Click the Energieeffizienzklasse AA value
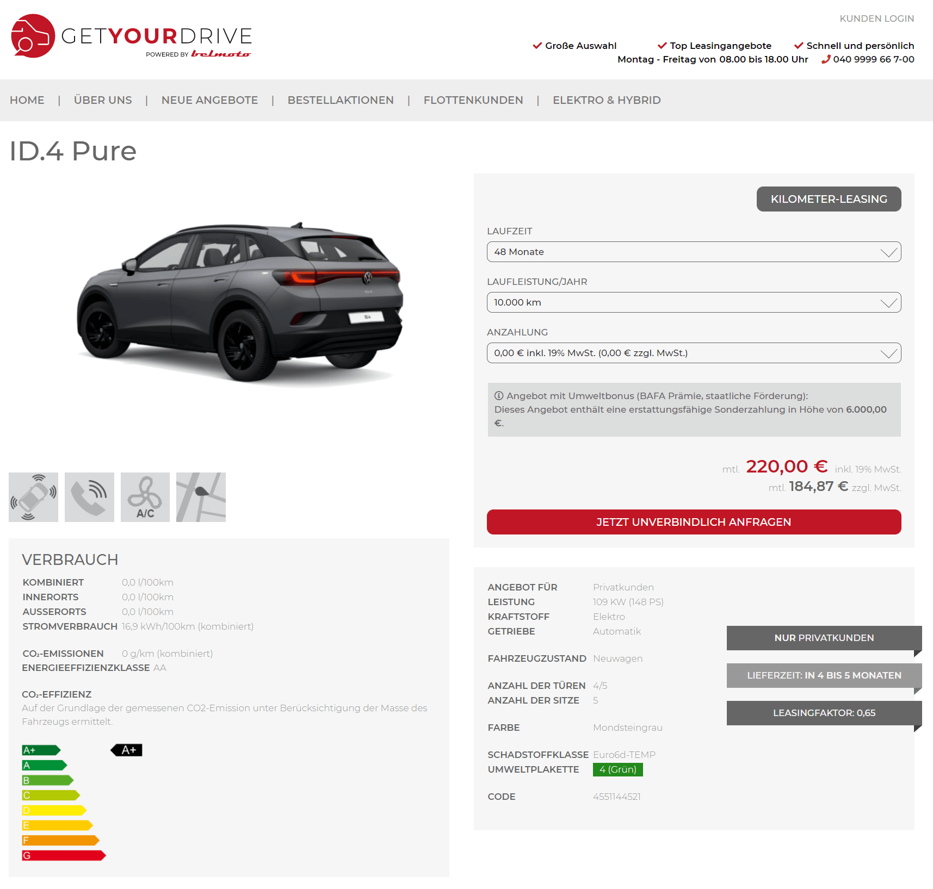The image size is (933, 889). pos(160,668)
